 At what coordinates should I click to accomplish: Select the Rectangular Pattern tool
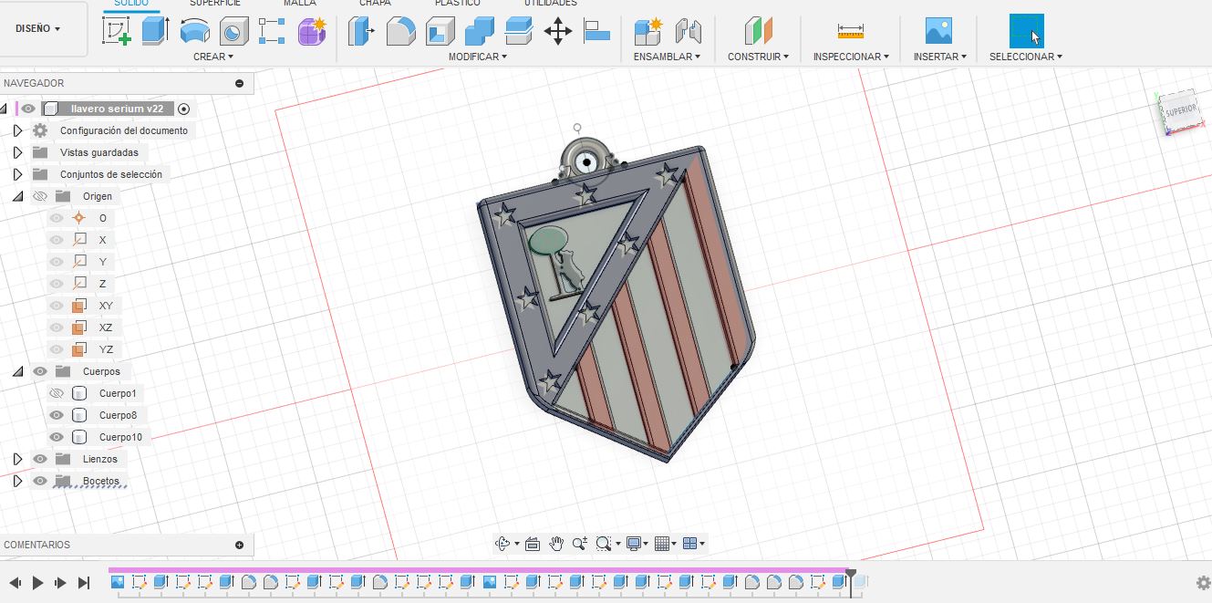click(x=272, y=32)
